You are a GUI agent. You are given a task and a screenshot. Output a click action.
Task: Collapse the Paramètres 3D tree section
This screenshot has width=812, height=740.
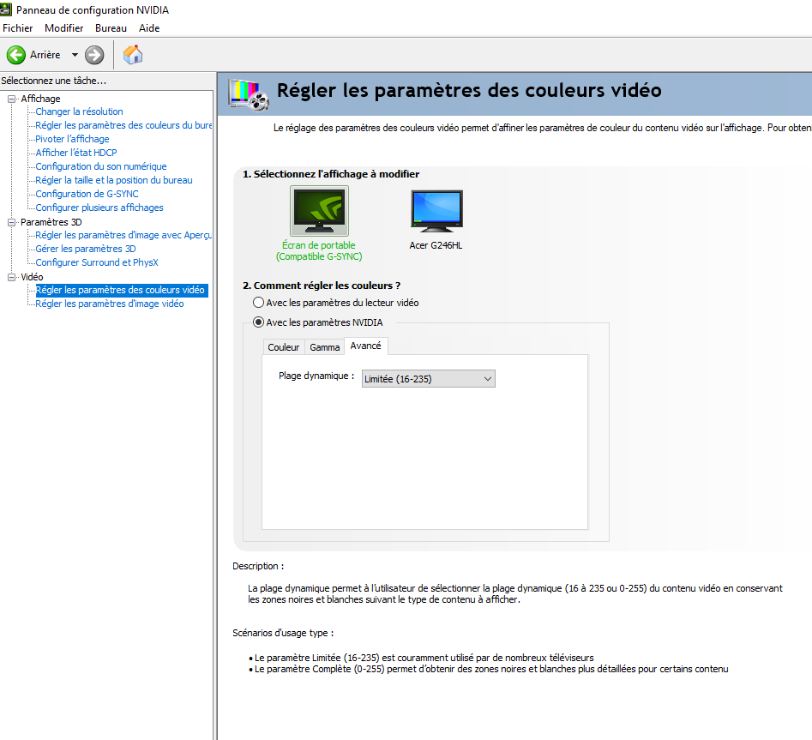click(11, 222)
